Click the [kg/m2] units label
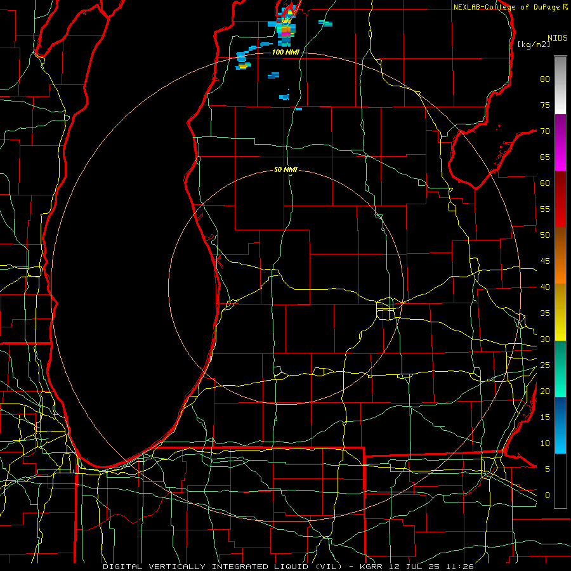Viewport: 571px width, 571px height. coord(534,44)
